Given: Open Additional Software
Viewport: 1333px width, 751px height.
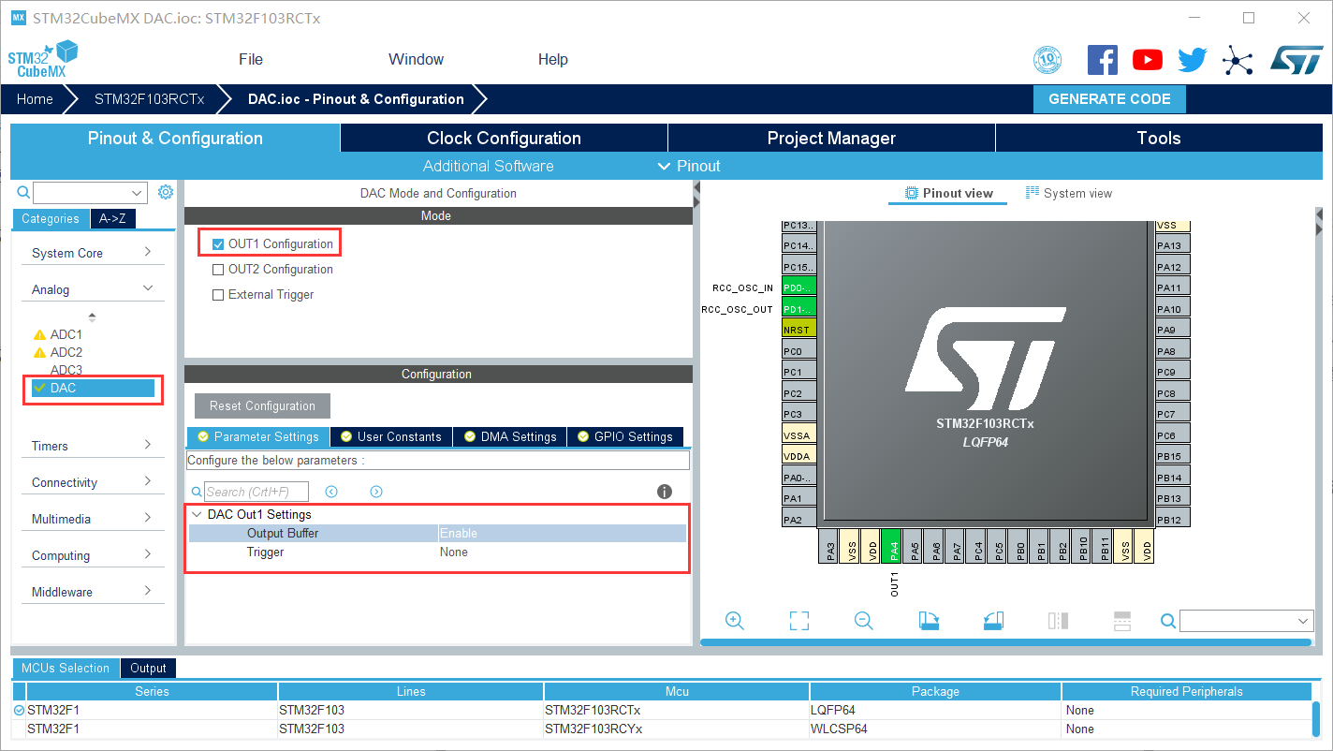Looking at the screenshot, I should click(489, 166).
